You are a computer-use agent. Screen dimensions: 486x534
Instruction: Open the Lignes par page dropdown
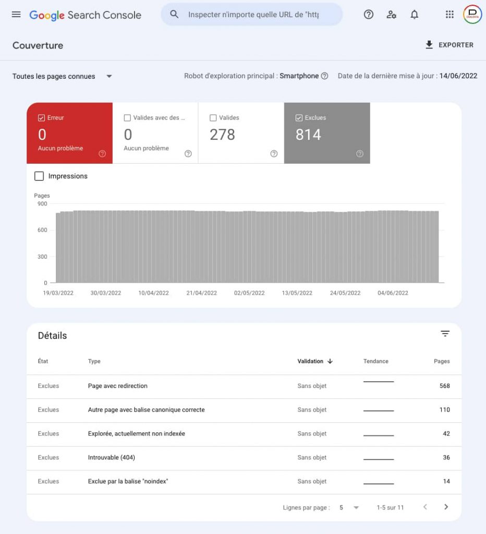[349, 507]
